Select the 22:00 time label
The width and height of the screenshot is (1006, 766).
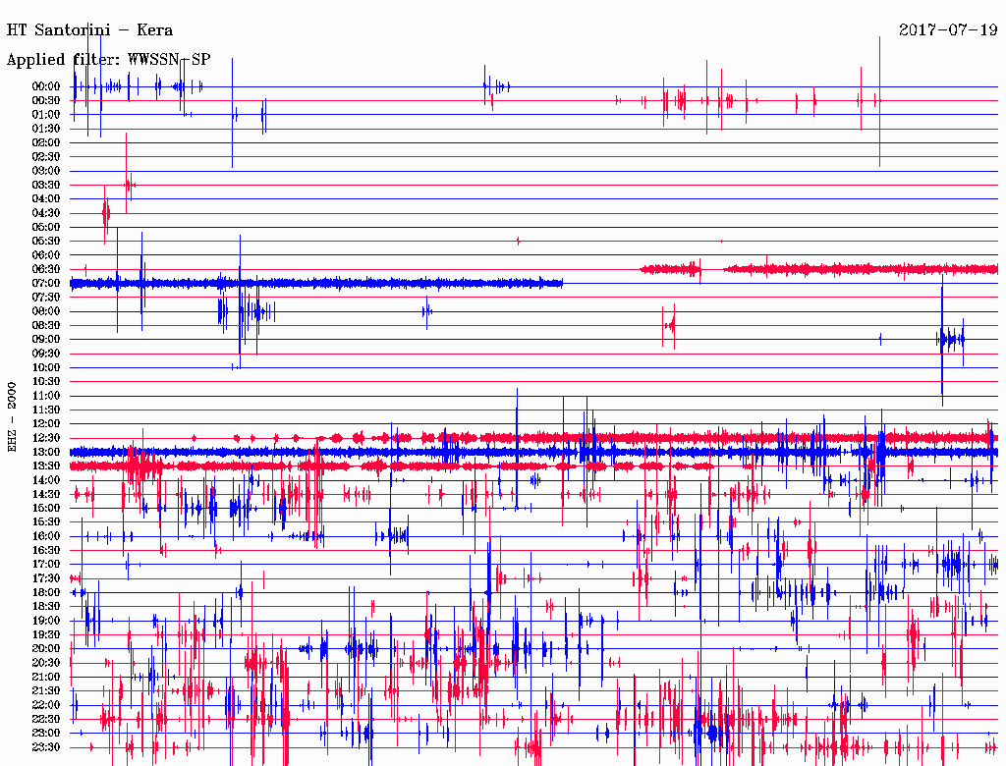click(x=46, y=704)
